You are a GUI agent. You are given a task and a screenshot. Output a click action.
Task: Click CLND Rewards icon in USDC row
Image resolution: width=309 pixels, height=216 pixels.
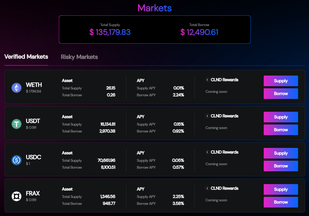(207, 152)
